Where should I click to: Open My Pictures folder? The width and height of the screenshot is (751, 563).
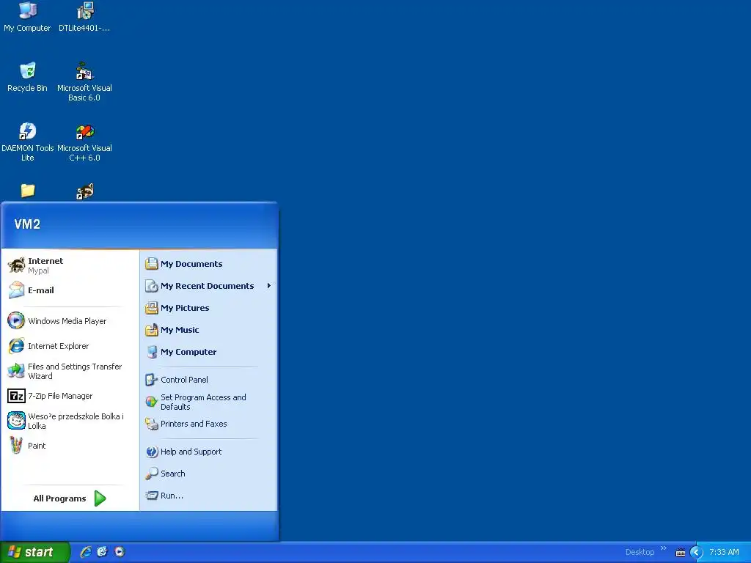tap(208, 308)
